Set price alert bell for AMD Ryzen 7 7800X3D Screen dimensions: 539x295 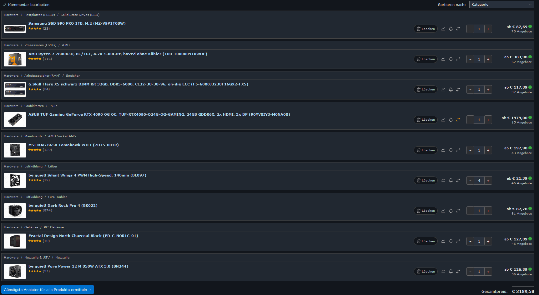coord(451,59)
